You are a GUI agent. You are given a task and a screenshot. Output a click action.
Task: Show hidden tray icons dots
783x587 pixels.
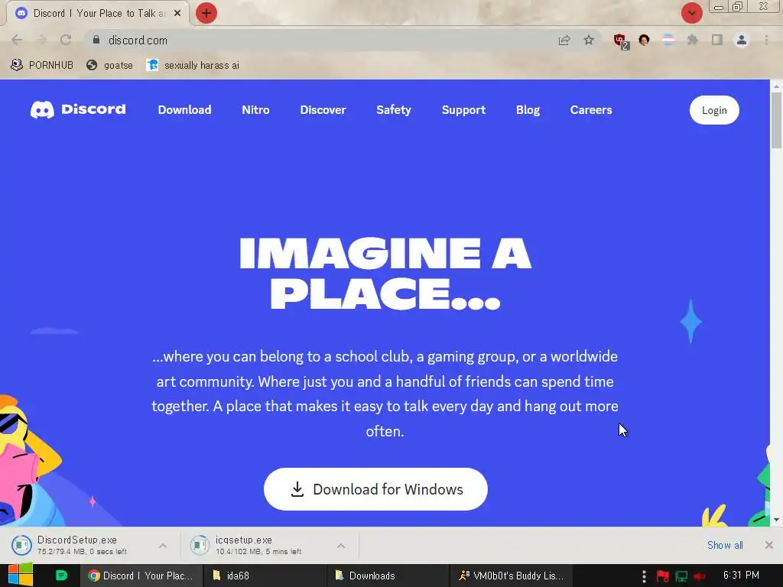point(644,576)
